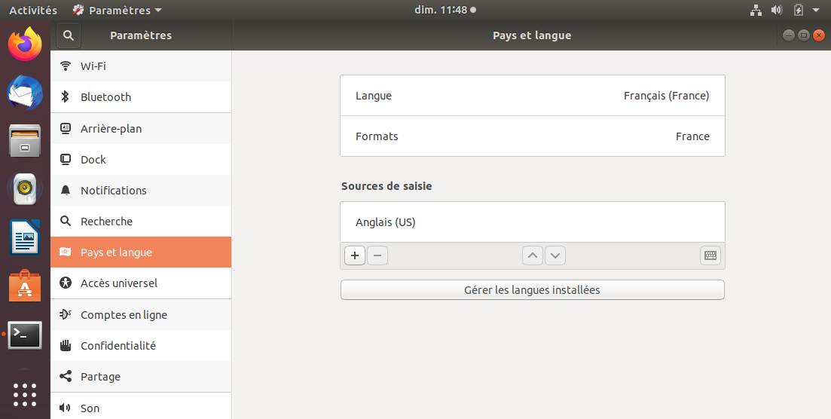Viewport: 831px width, 419px height.
Task: Go to Bluetooth settings panel
Action: pyautogui.click(x=141, y=97)
